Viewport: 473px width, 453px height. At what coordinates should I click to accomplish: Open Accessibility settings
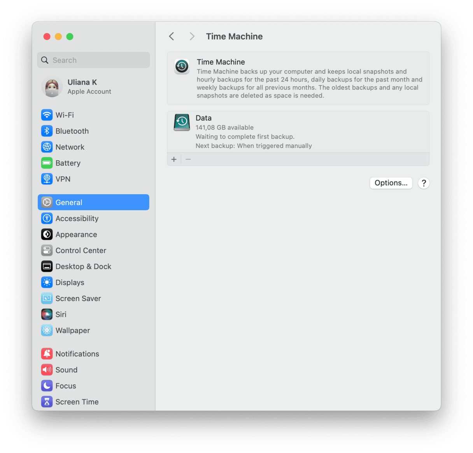pyautogui.click(x=93, y=218)
